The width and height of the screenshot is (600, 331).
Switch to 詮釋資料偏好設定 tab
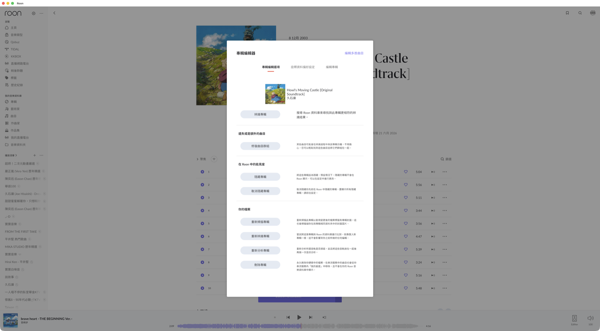pos(303,67)
